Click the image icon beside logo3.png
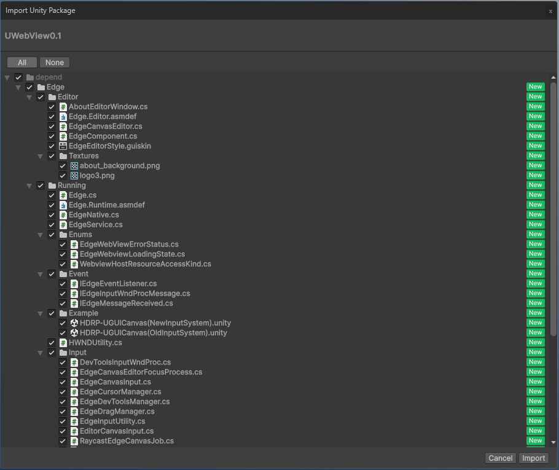This screenshot has height=470, width=559. (72, 175)
